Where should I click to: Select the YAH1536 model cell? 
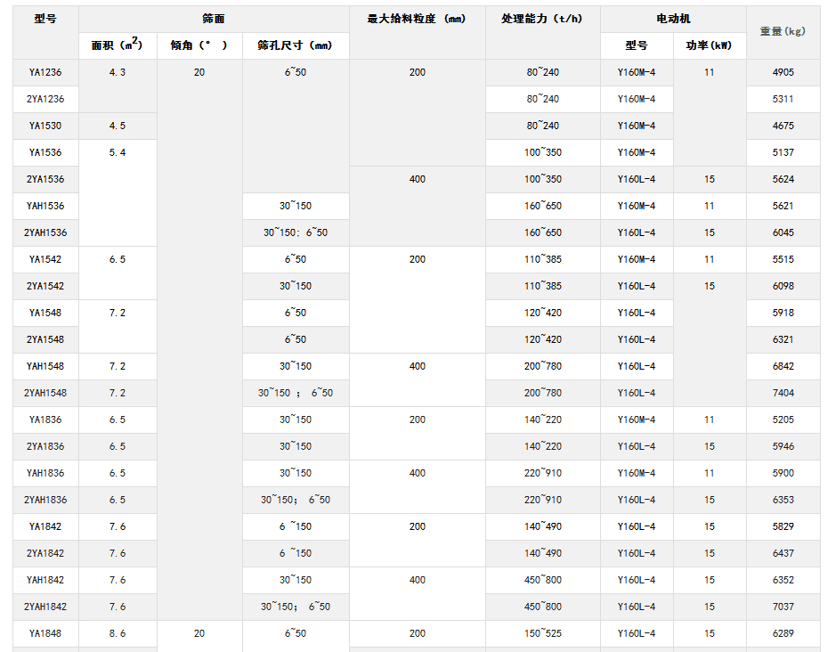point(43,206)
